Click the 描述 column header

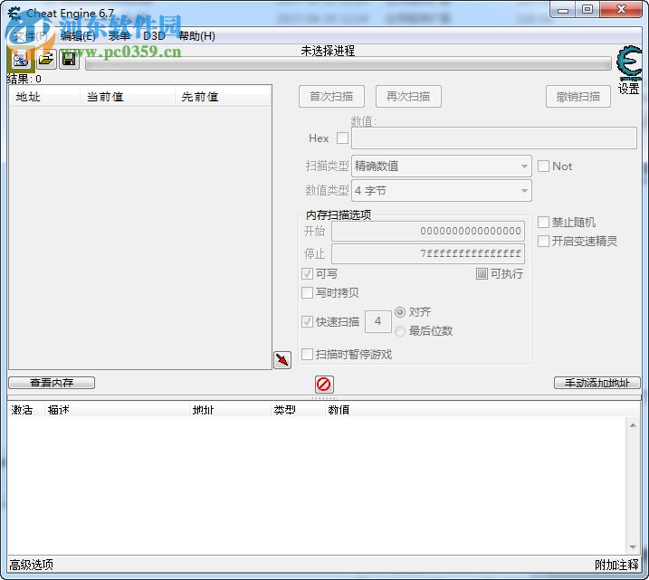[x=117, y=410]
